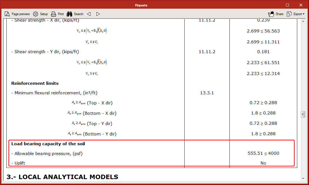Viewport: 309px width, 185px height.
Task: Click the Setup gear icon
Action: click(36, 14)
